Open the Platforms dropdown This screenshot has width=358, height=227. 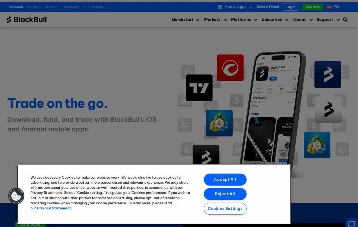244,20
